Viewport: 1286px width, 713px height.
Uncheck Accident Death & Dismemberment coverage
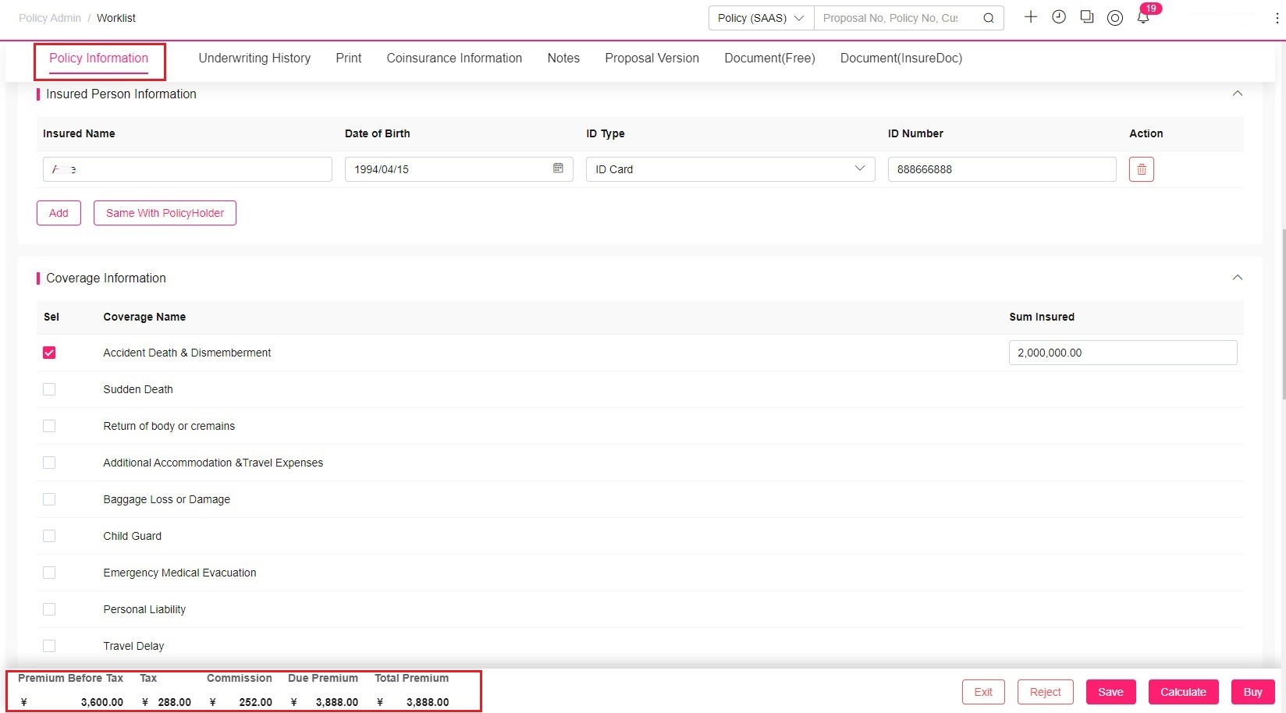[49, 353]
